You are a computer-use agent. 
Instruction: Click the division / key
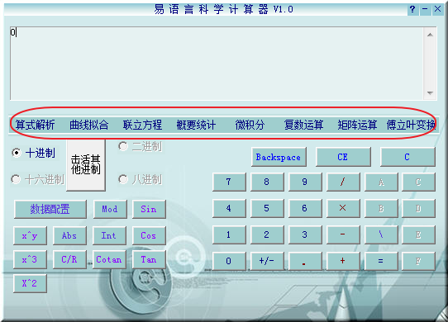[343, 182]
